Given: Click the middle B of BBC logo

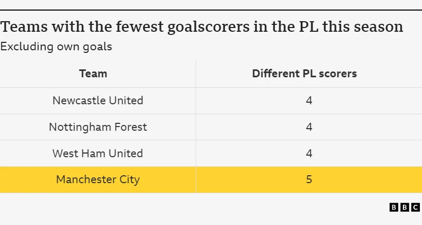Looking at the screenshot, I should (x=404, y=208).
